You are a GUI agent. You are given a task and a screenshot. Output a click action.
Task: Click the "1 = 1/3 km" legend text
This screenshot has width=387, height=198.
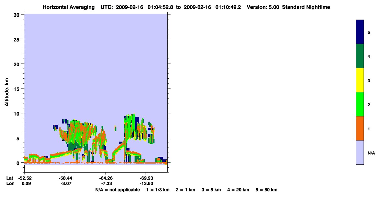tap(158, 190)
